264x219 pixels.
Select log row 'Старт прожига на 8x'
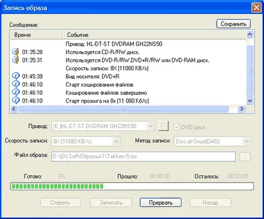[128, 101]
